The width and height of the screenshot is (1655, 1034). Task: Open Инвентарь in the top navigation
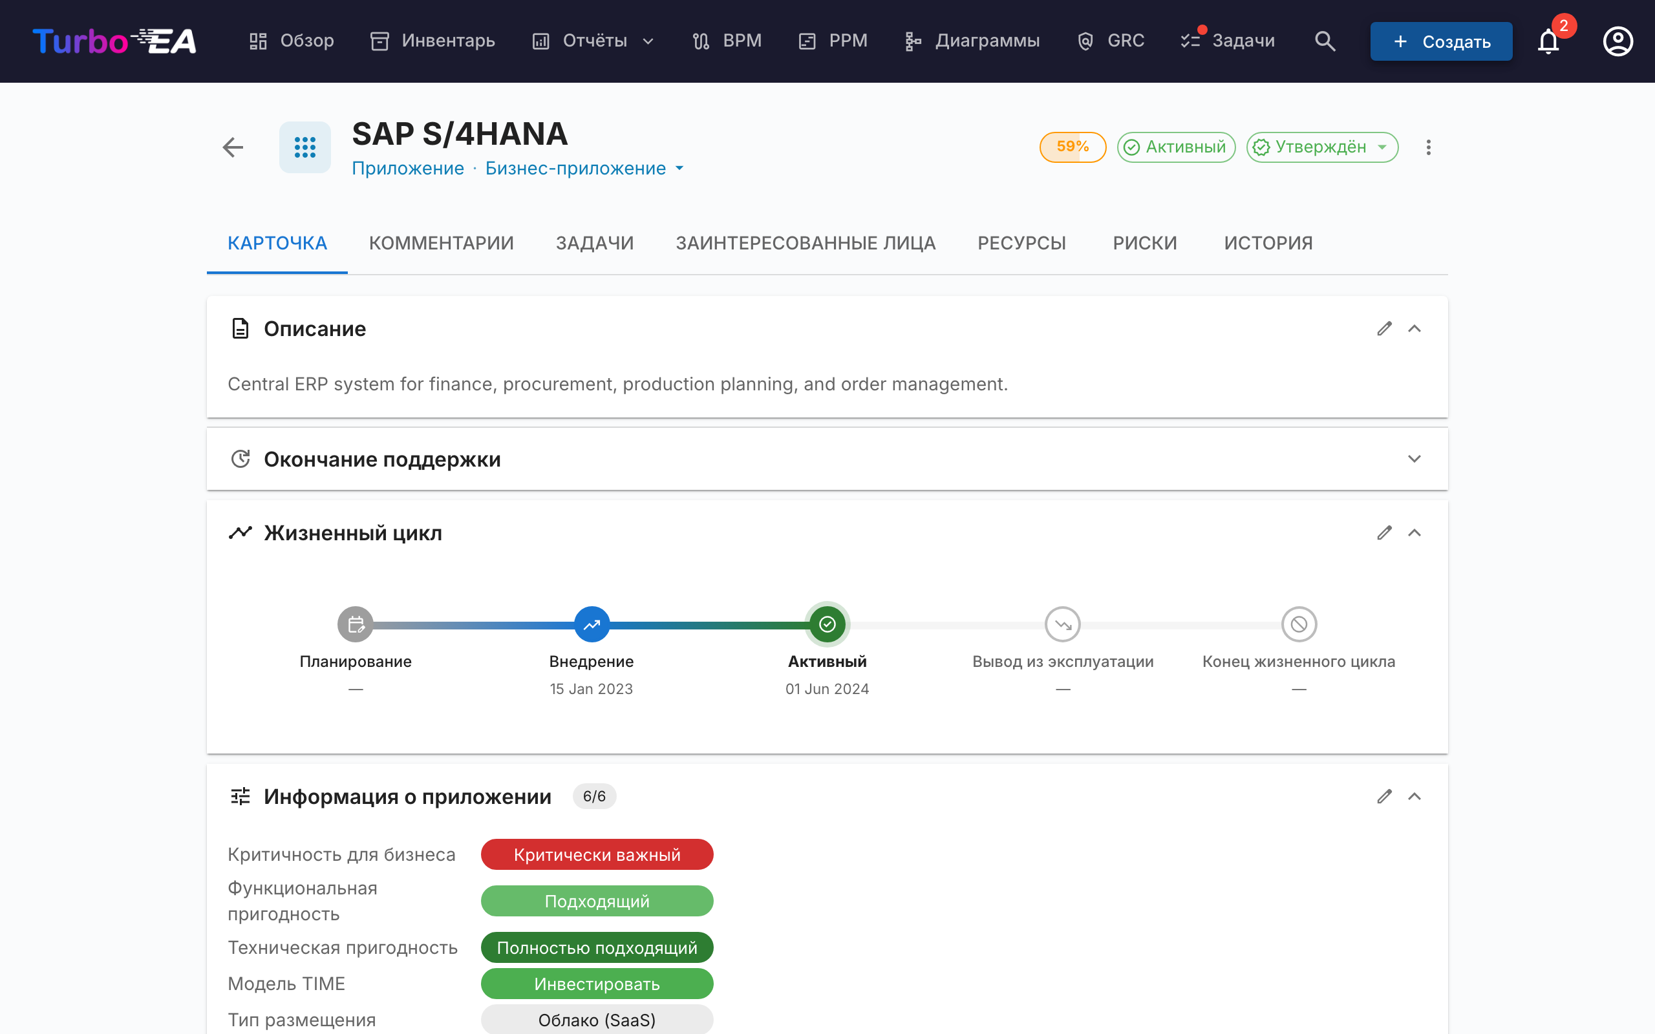[x=432, y=41]
